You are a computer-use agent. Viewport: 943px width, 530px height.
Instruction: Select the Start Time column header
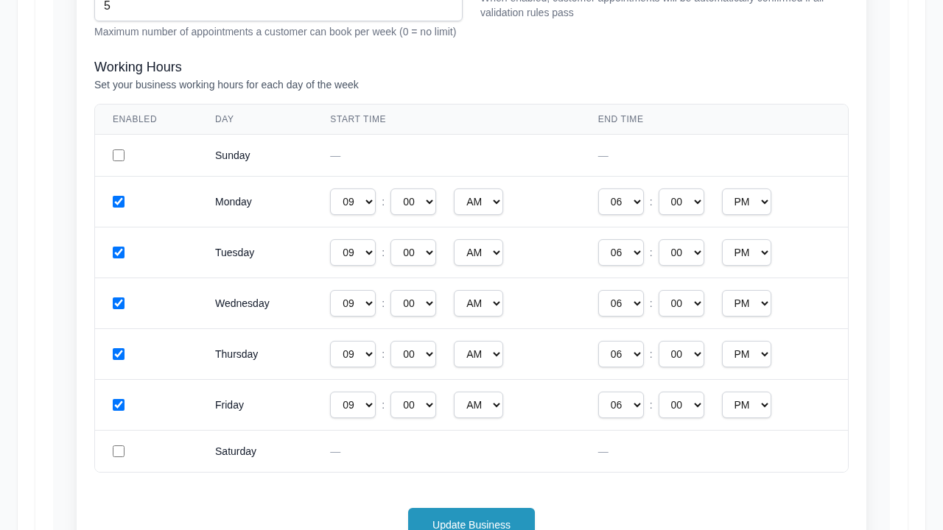point(358,119)
